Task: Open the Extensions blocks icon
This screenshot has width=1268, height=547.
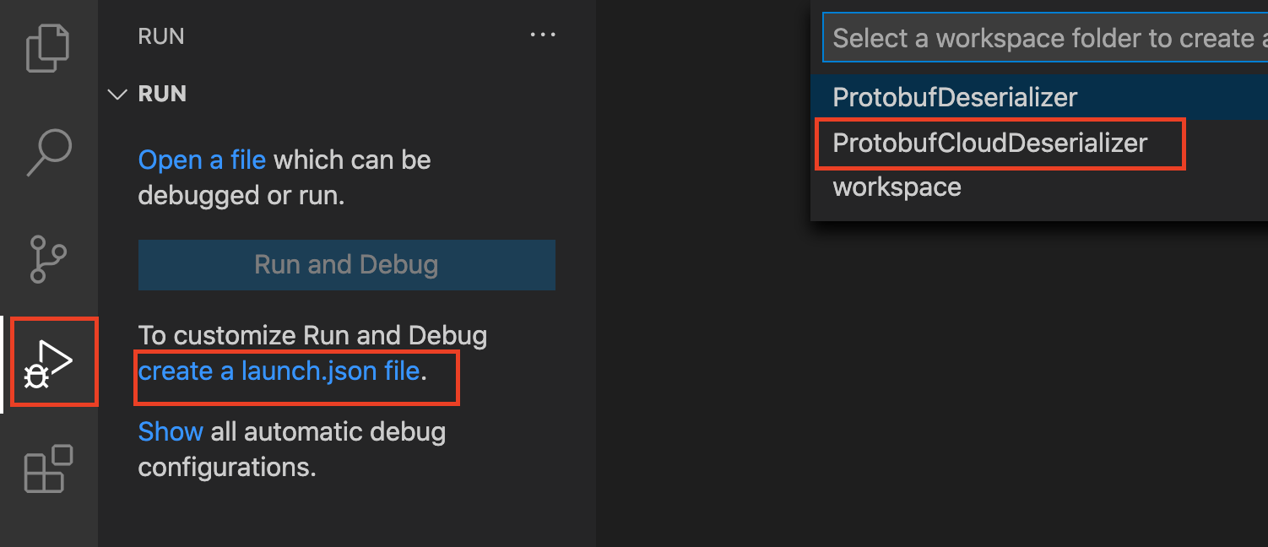Action: pos(48,468)
